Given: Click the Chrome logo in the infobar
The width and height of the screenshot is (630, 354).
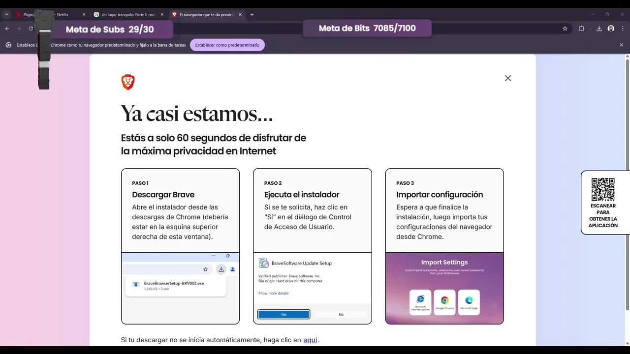Looking at the screenshot, I should click(8, 45).
